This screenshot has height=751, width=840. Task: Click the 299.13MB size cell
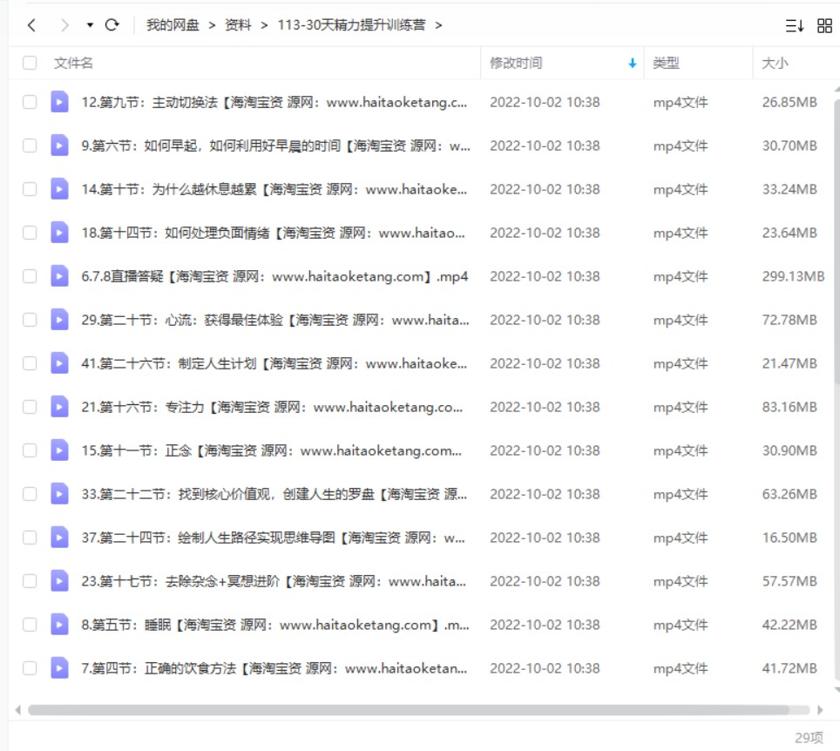[794, 276]
